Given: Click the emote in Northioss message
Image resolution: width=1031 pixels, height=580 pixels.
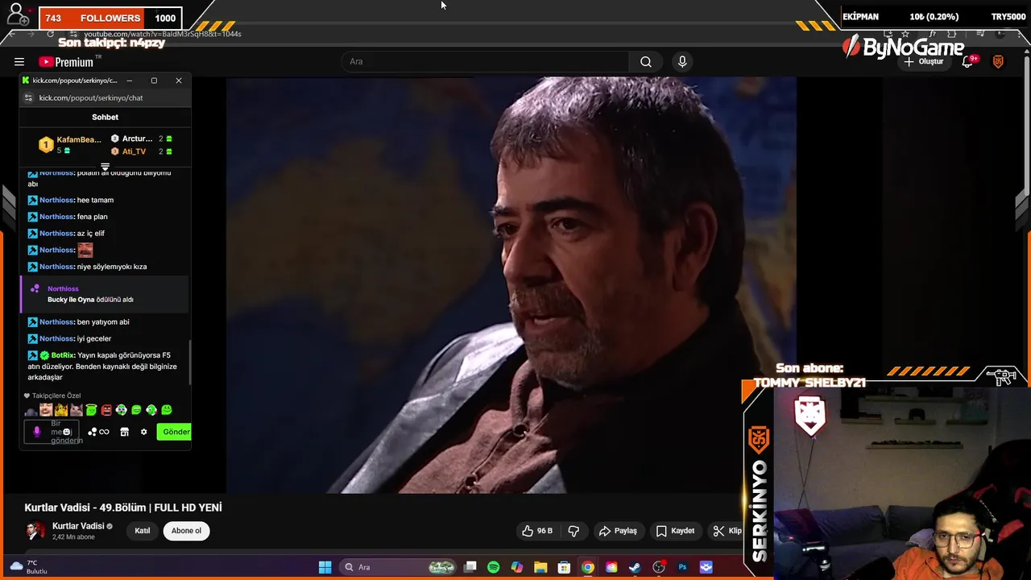Looking at the screenshot, I should (x=85, y=250).
